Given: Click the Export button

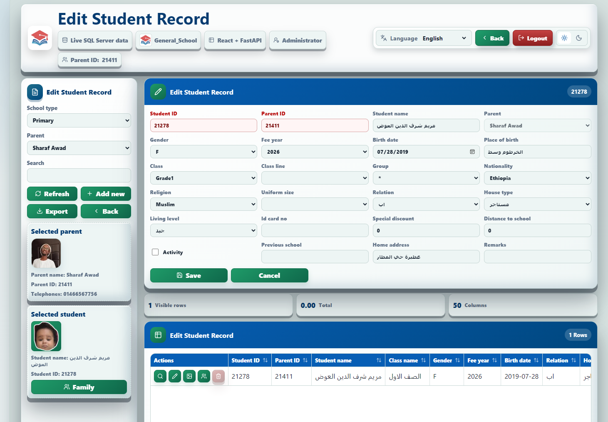Looking at the screenshot, I should point(52,211).
